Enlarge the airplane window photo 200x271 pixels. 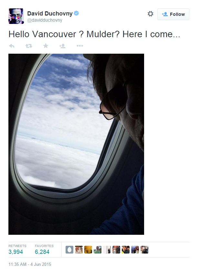(76, 144)
